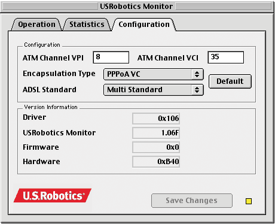Click the Multi Standard popup arrows

tap(197, 90)
